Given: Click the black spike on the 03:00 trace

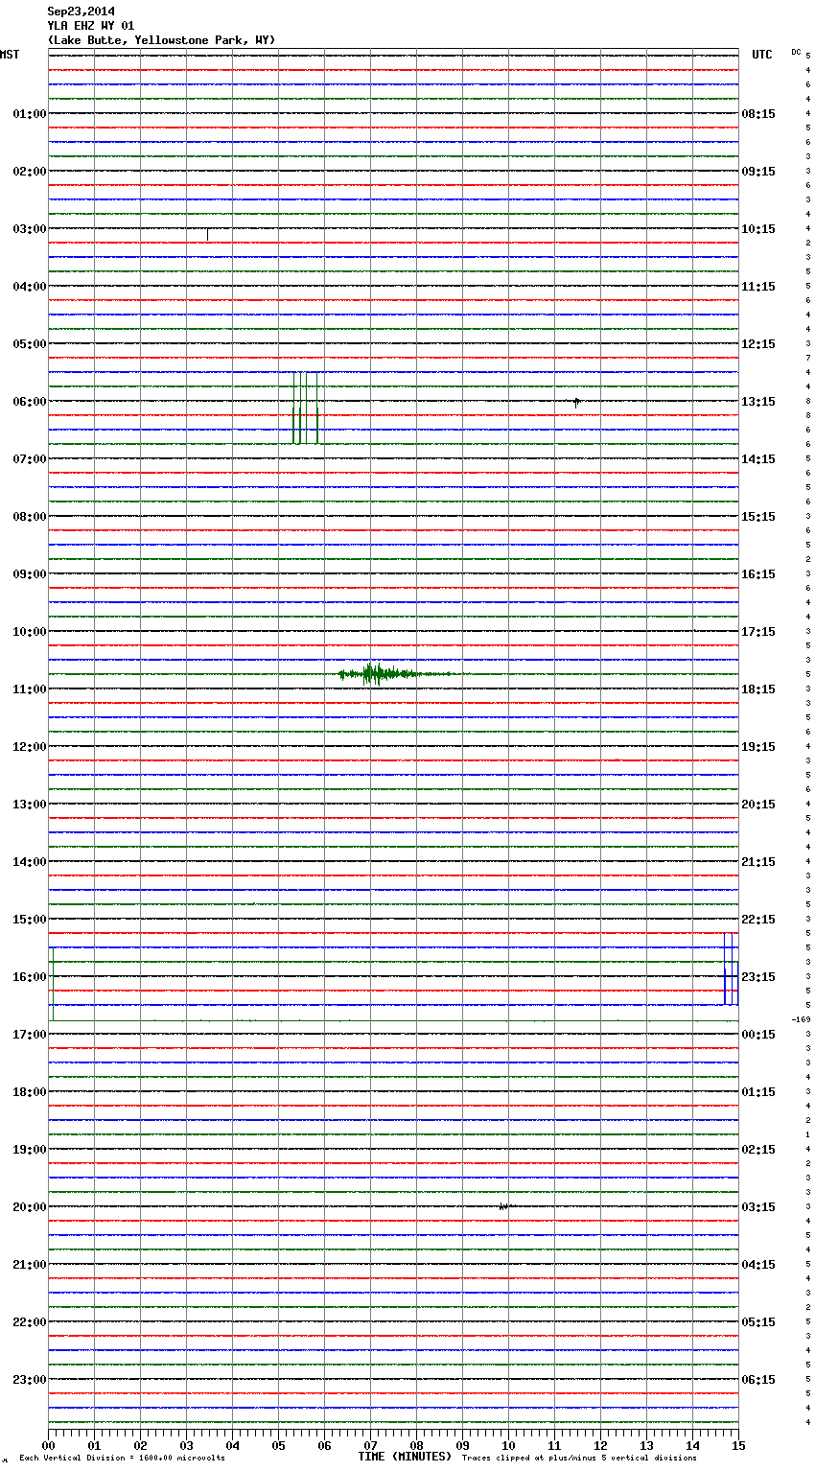Looking at the screenshot, I should click(x=208, y=234).
